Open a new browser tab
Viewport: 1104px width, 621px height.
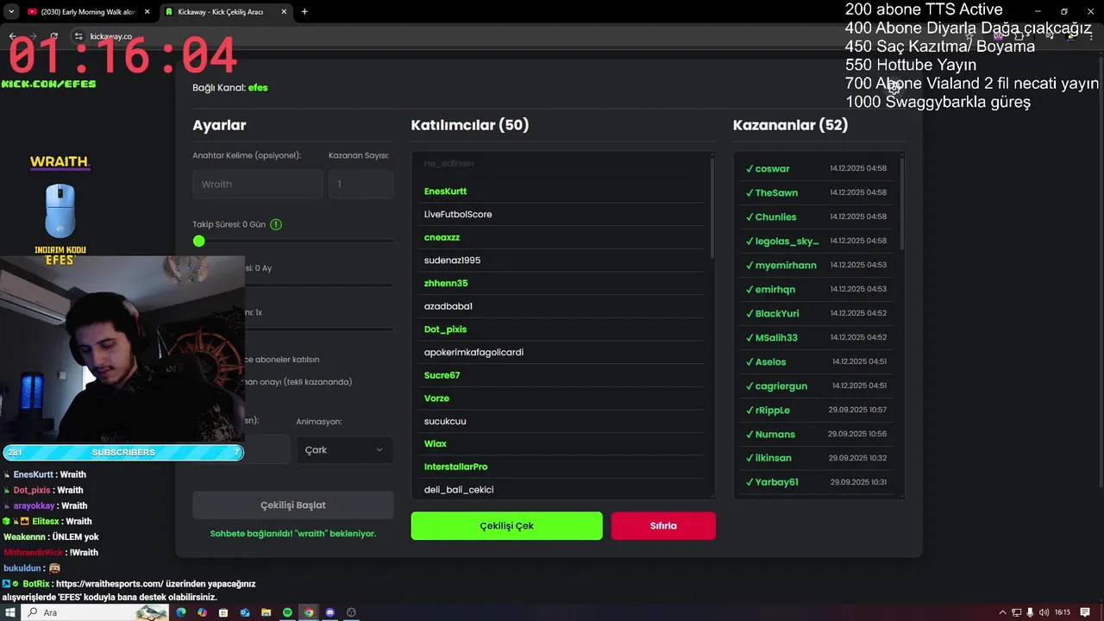coord(304,12)
